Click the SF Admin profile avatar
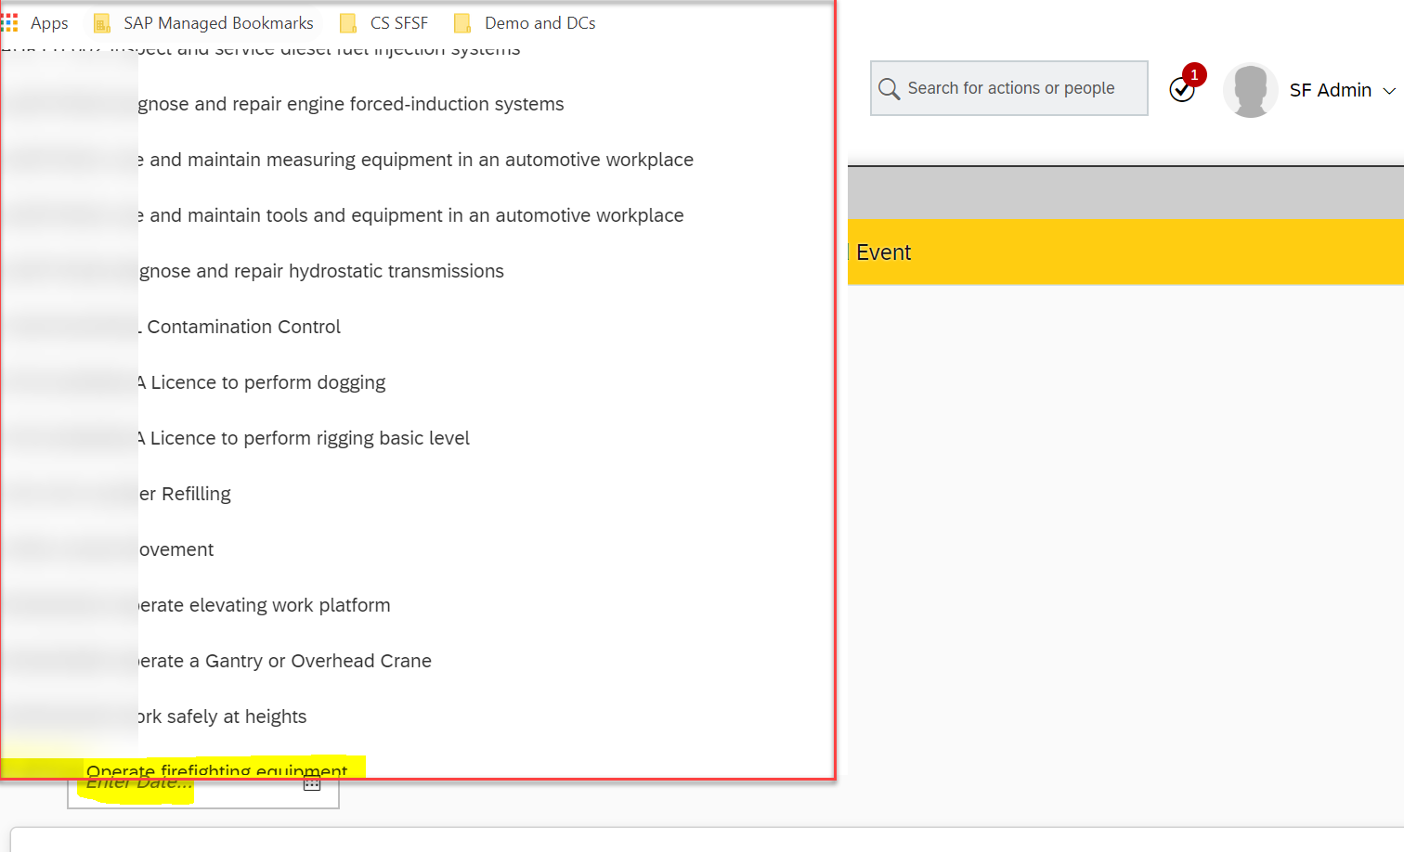This screenshot has height=852, width=1404. pyautogui.click(x=1250, y=90)
